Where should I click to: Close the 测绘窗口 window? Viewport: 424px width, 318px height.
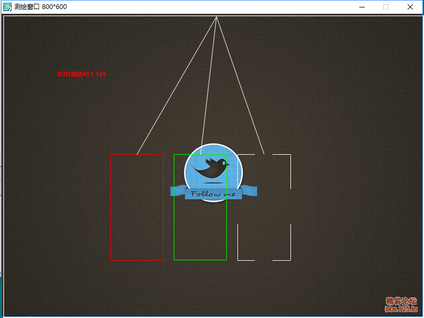coord(410,7)
